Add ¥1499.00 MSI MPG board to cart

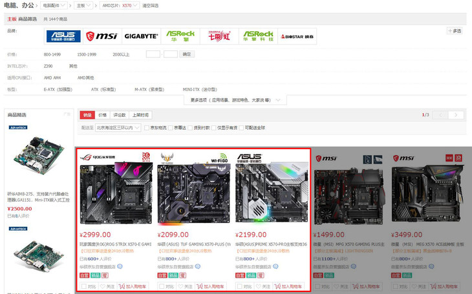(x=366, y=286)
